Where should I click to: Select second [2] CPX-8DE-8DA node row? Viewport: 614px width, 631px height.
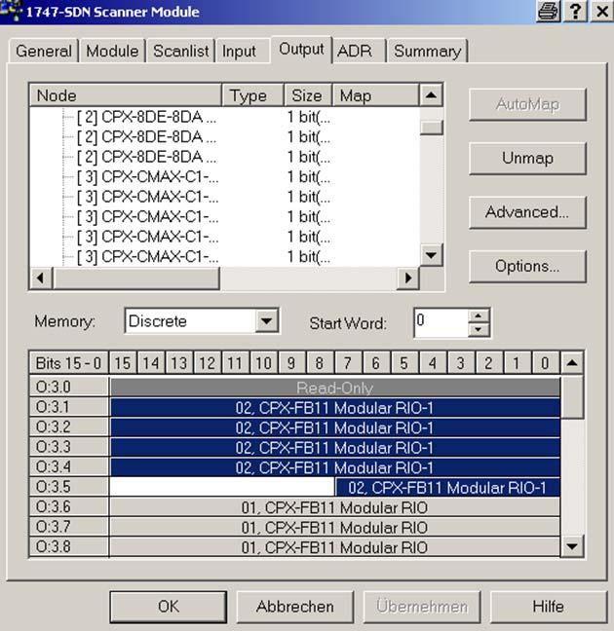click(146, 137)
